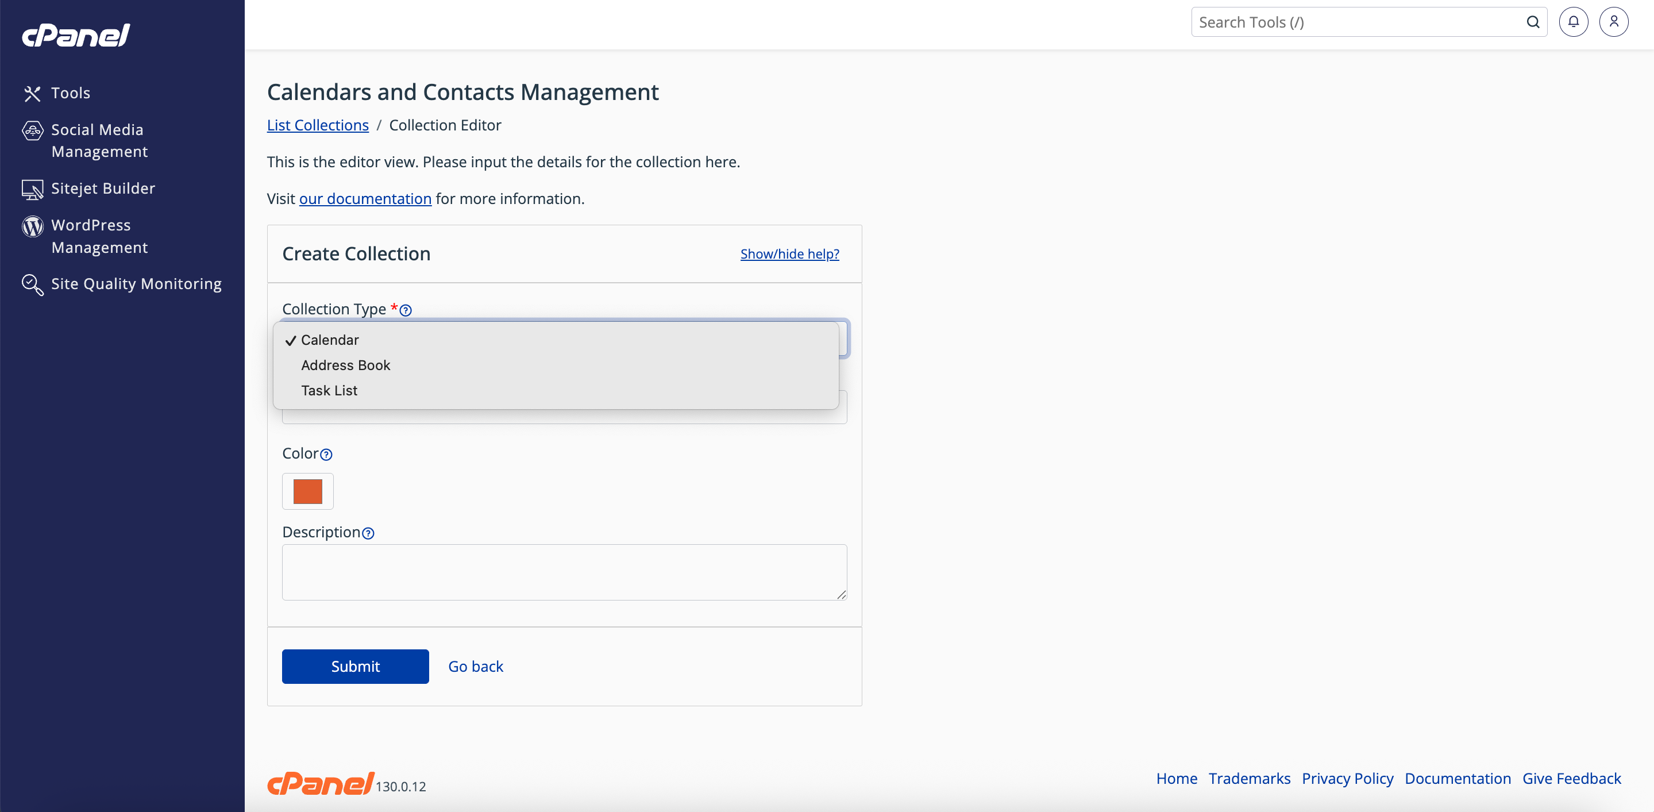The width and height of the screenshot is (1654, 812).
Task: Toggle the Show/hide help link
Action: click(789, 254)
